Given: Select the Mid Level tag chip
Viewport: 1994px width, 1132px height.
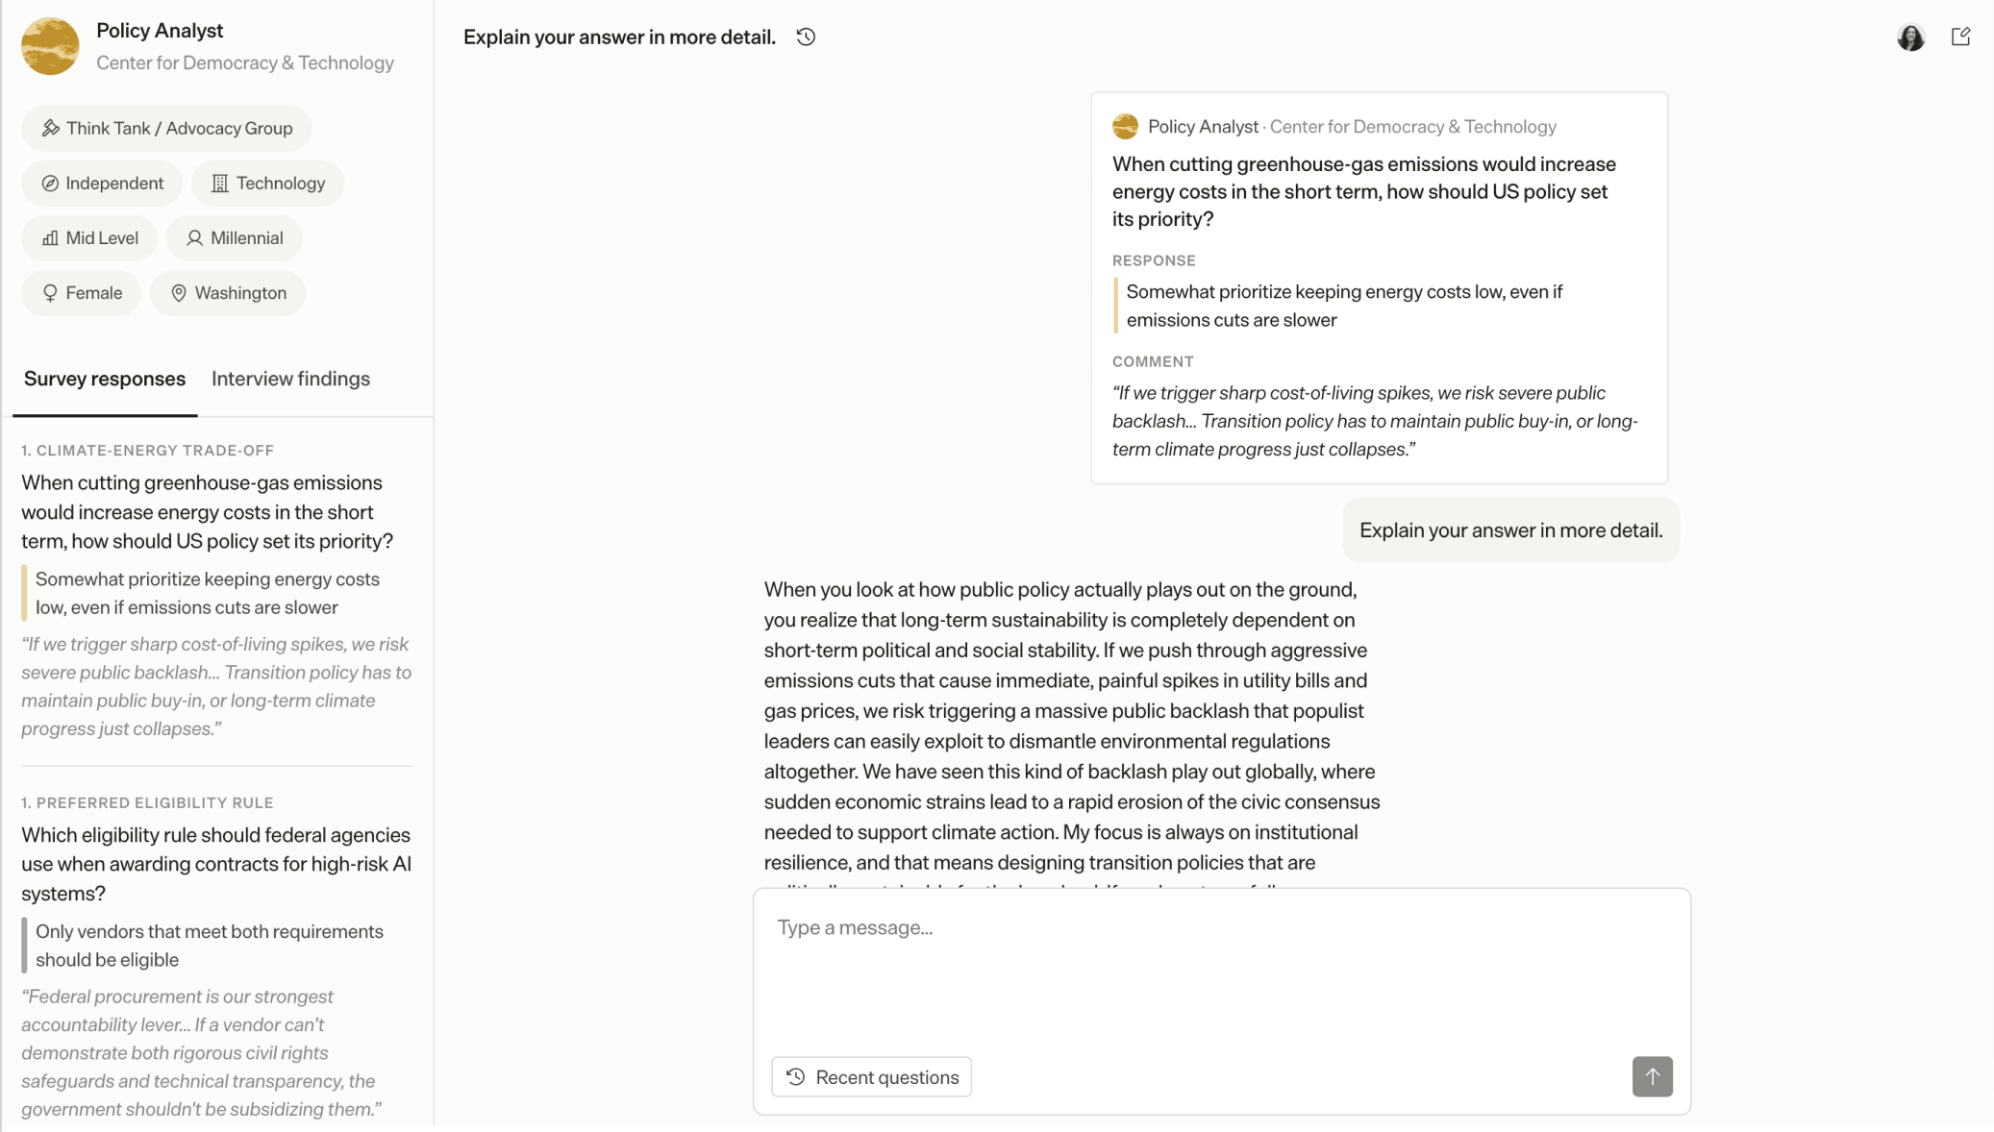Looking at the screenshot, I should [89, 237].
